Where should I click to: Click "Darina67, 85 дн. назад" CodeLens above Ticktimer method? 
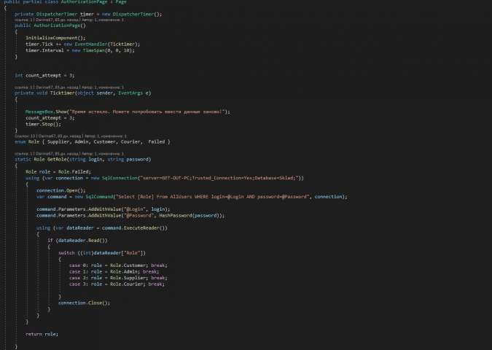(57, 87)
